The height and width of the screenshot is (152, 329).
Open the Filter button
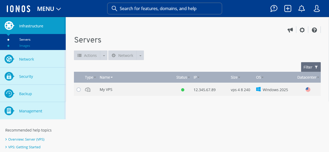point(311,67)
